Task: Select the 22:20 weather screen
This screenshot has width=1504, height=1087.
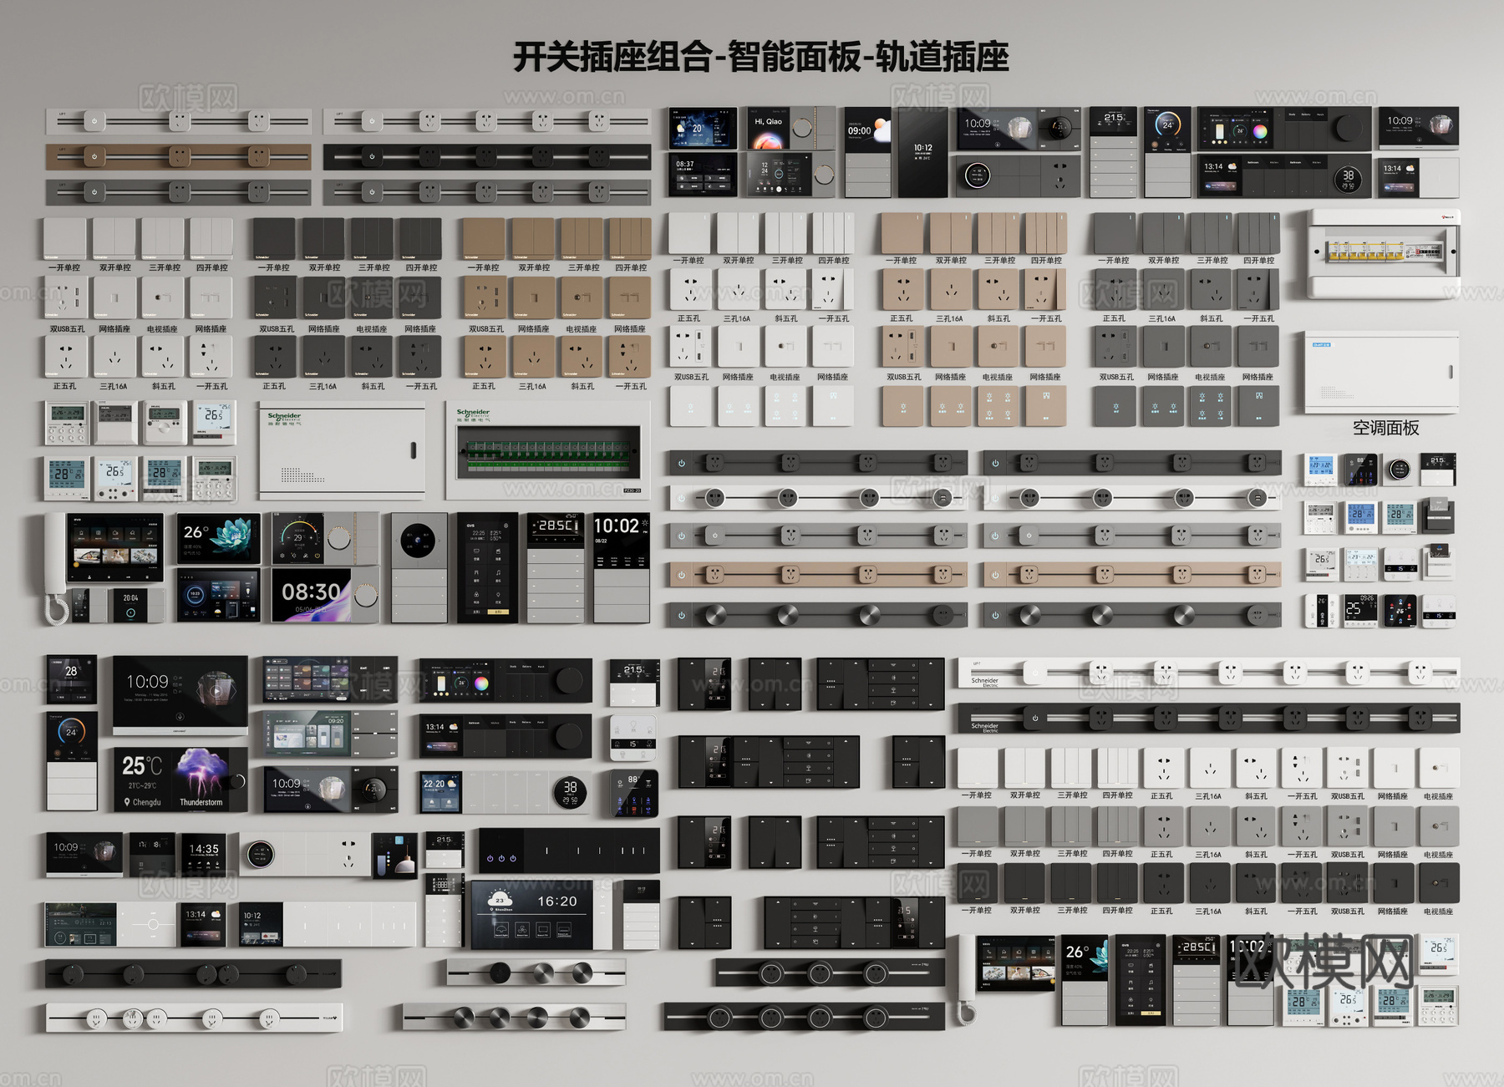Action: 440,793
